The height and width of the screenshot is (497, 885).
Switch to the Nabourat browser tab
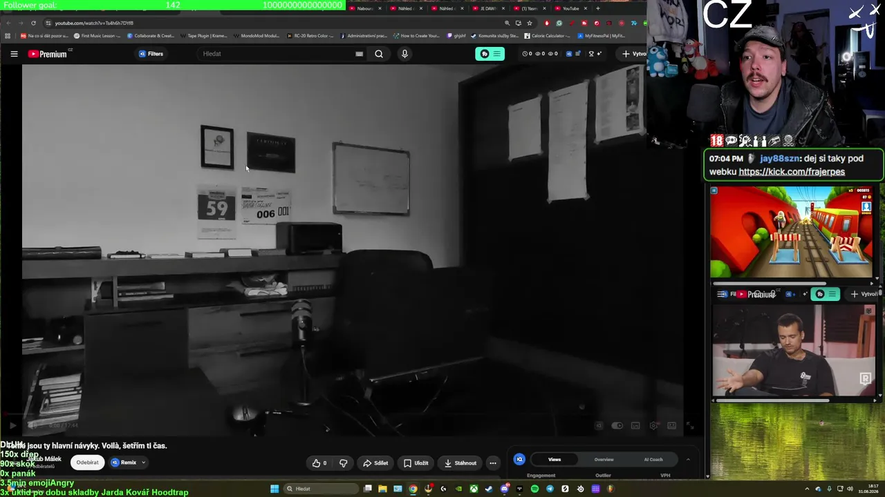364,8
